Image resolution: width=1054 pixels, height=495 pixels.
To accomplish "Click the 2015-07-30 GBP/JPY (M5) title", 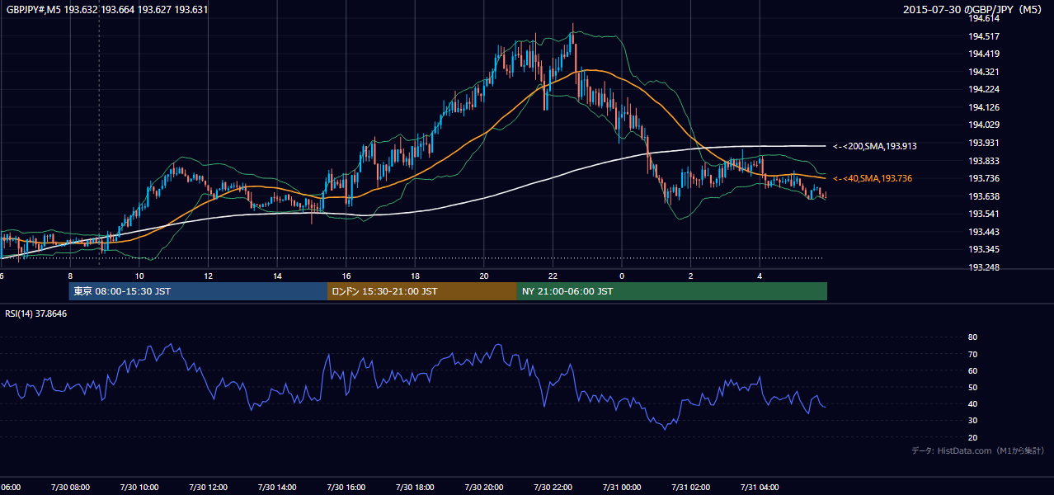I will click(x=974, y=9).
